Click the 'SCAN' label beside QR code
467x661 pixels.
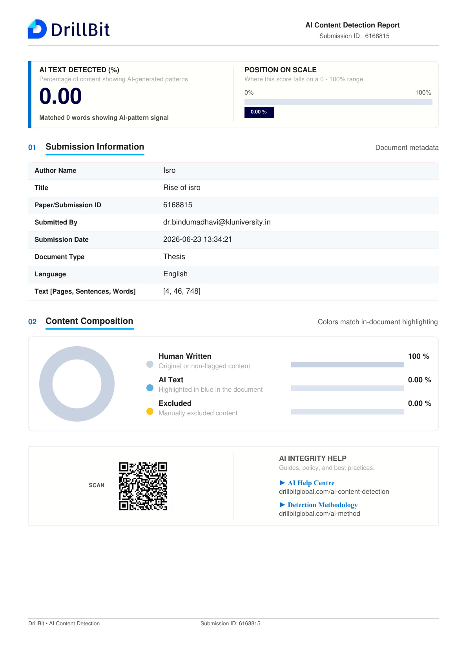97,485
